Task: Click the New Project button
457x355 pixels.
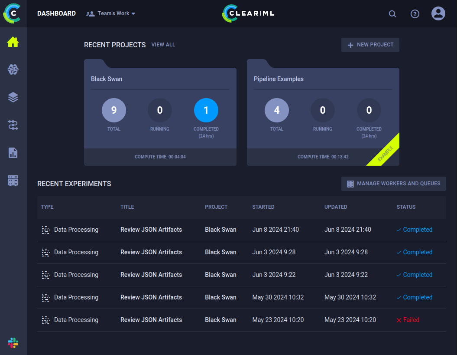Action: [370, 45]
